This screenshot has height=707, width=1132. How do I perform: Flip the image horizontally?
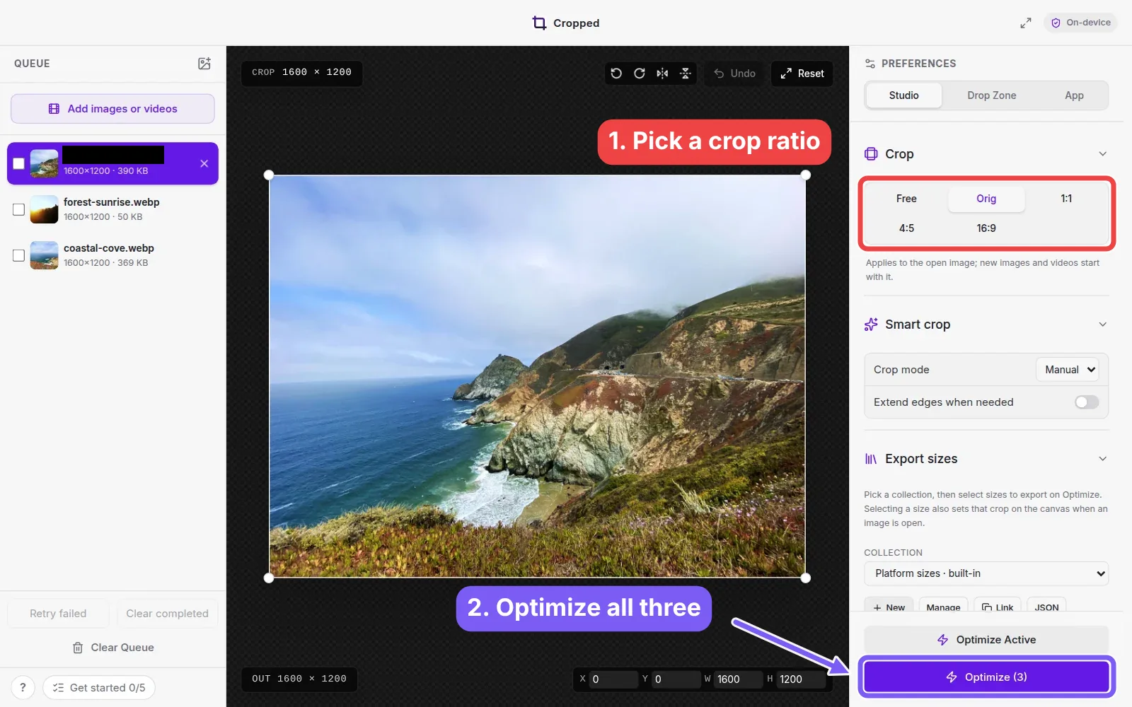(662, 74)
